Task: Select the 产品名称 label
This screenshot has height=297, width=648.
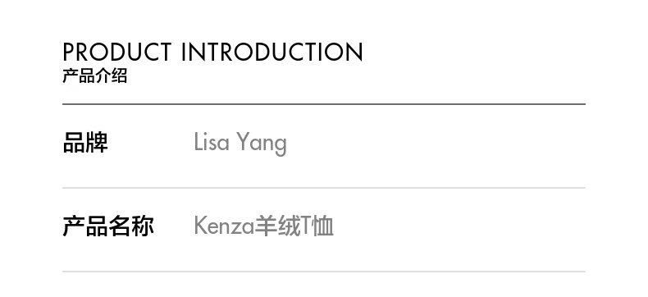Action: [x=108, y=226]
